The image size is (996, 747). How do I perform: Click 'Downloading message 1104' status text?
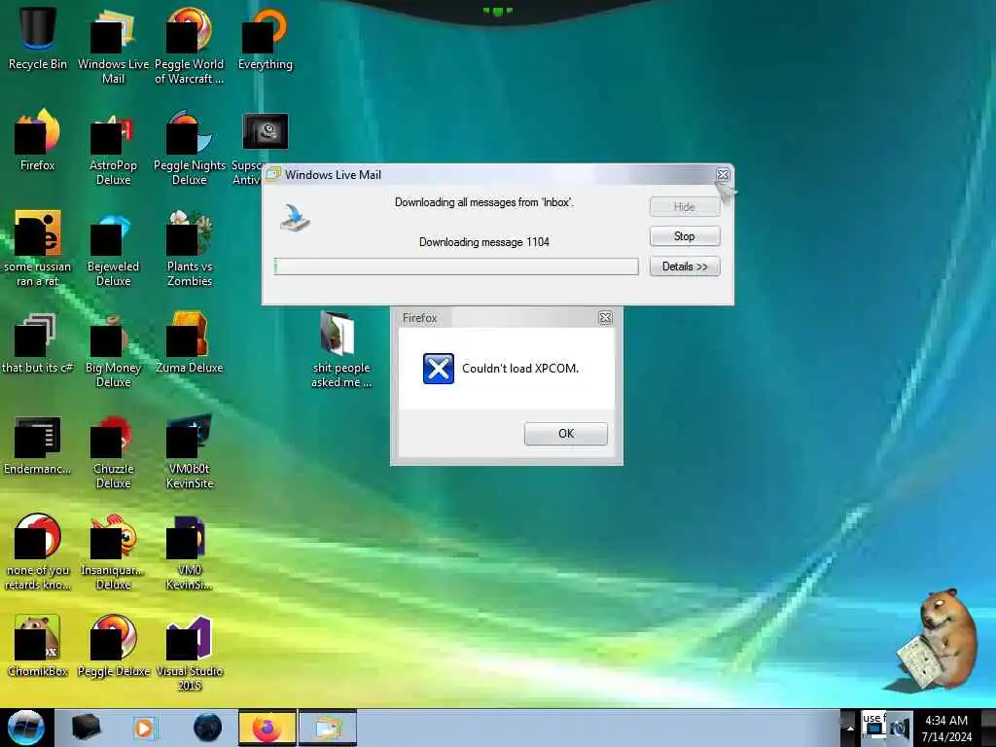point(484,242)
